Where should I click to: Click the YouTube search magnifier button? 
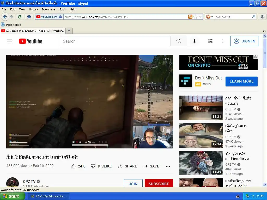point(179,41)
